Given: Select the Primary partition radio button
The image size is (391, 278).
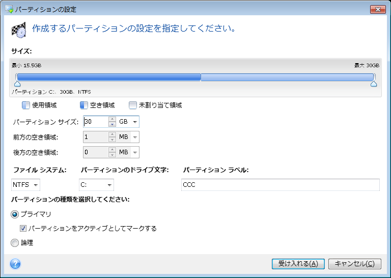Looking at the screenshot, I should click(15, 214).
